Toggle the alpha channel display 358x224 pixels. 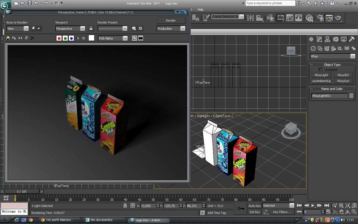coord(77,38)
